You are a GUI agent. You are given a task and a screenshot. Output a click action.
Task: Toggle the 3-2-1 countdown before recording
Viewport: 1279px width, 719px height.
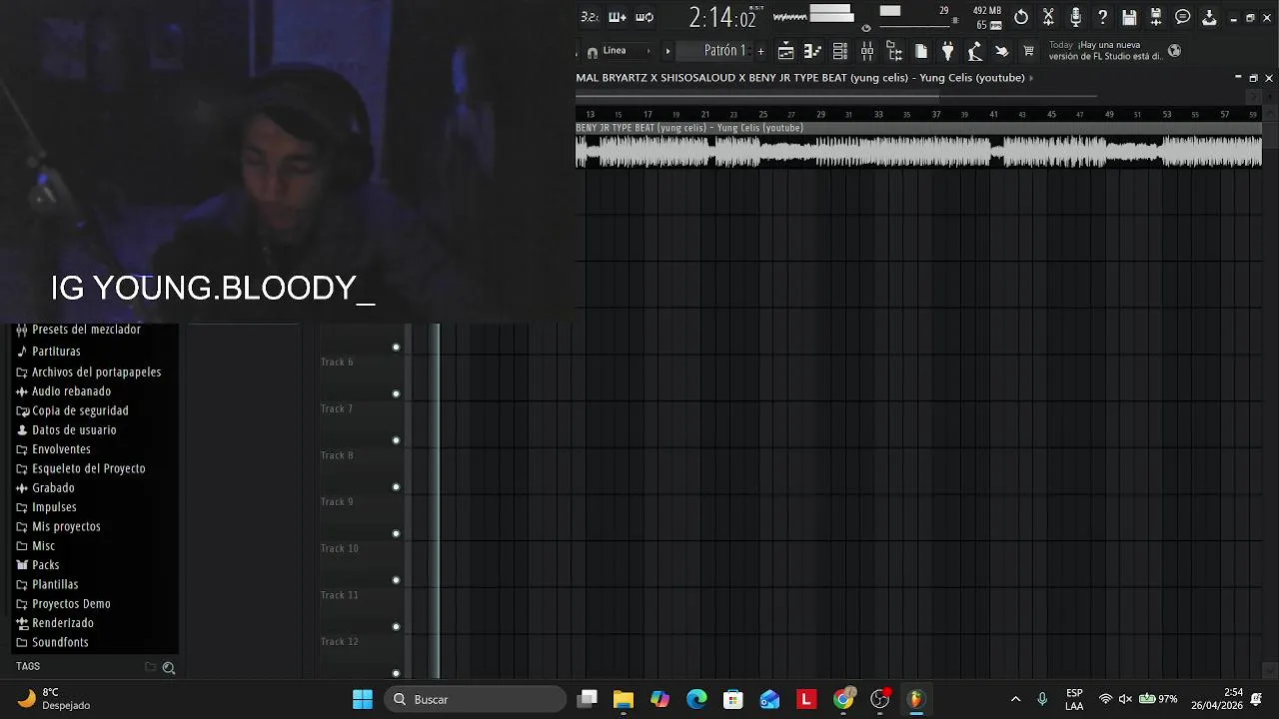pyautogui.click(x=590, y=17)
